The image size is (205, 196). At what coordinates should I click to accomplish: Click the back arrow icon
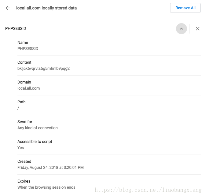coord(8,8)
